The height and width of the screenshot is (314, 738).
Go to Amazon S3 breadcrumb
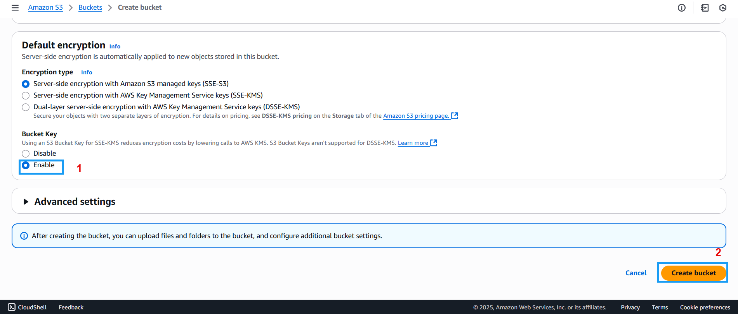pyautogui.click(x=45, y=7)
